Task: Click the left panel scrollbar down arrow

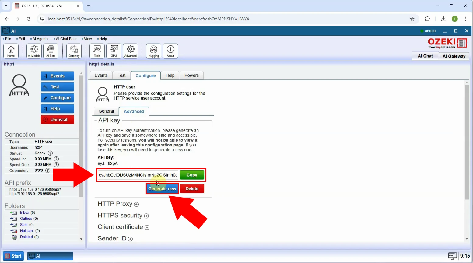Action: pyautogui.click(x=81, y=239)
